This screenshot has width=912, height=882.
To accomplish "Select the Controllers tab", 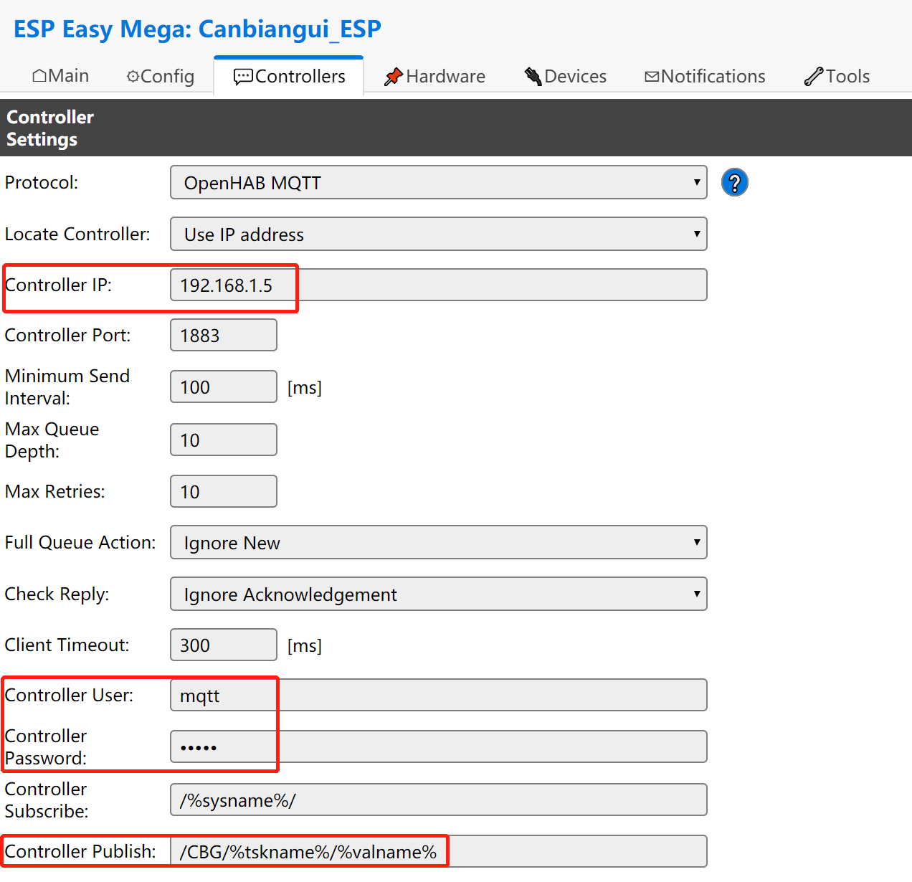I will coord(289,77).
